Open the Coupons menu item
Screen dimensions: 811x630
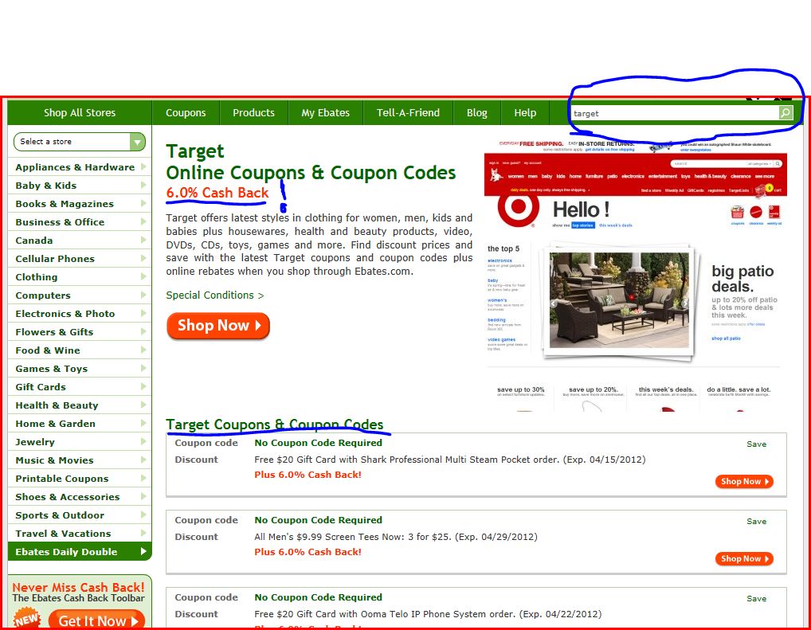186,113
